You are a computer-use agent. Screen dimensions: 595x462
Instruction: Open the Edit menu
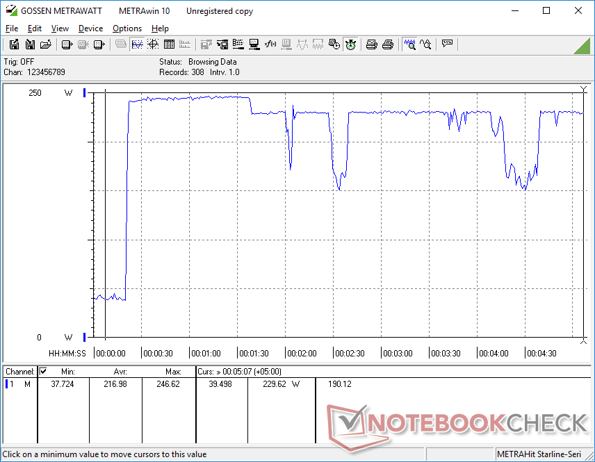(35, 28)
